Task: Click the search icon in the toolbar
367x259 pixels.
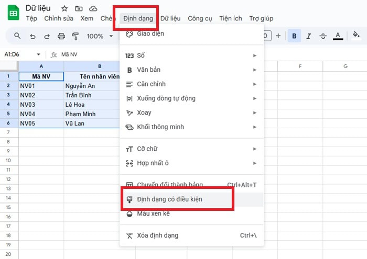Action: pos(18,36)
